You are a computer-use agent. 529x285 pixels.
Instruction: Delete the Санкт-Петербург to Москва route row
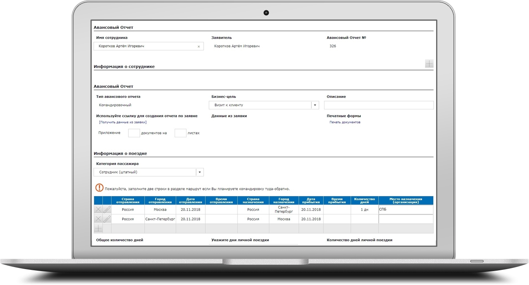[x=98, y=219]
